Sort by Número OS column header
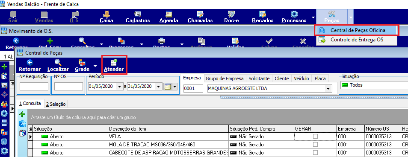Image resolution: width=408 pixels, height=157 pixels. pos(382,129)
